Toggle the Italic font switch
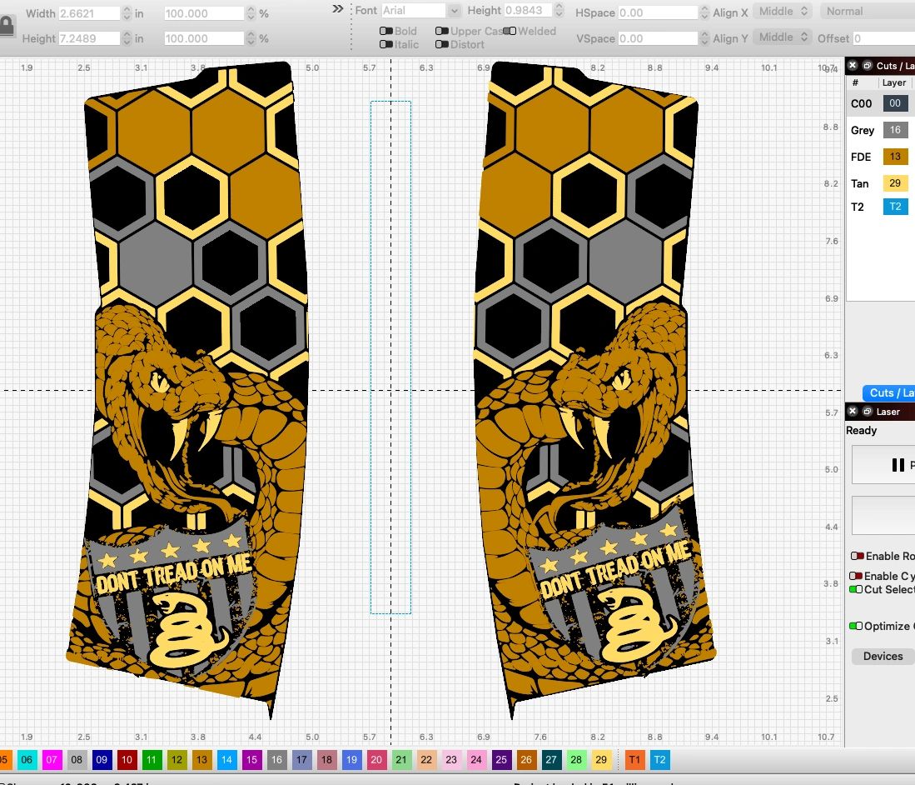 coord(386,44)
